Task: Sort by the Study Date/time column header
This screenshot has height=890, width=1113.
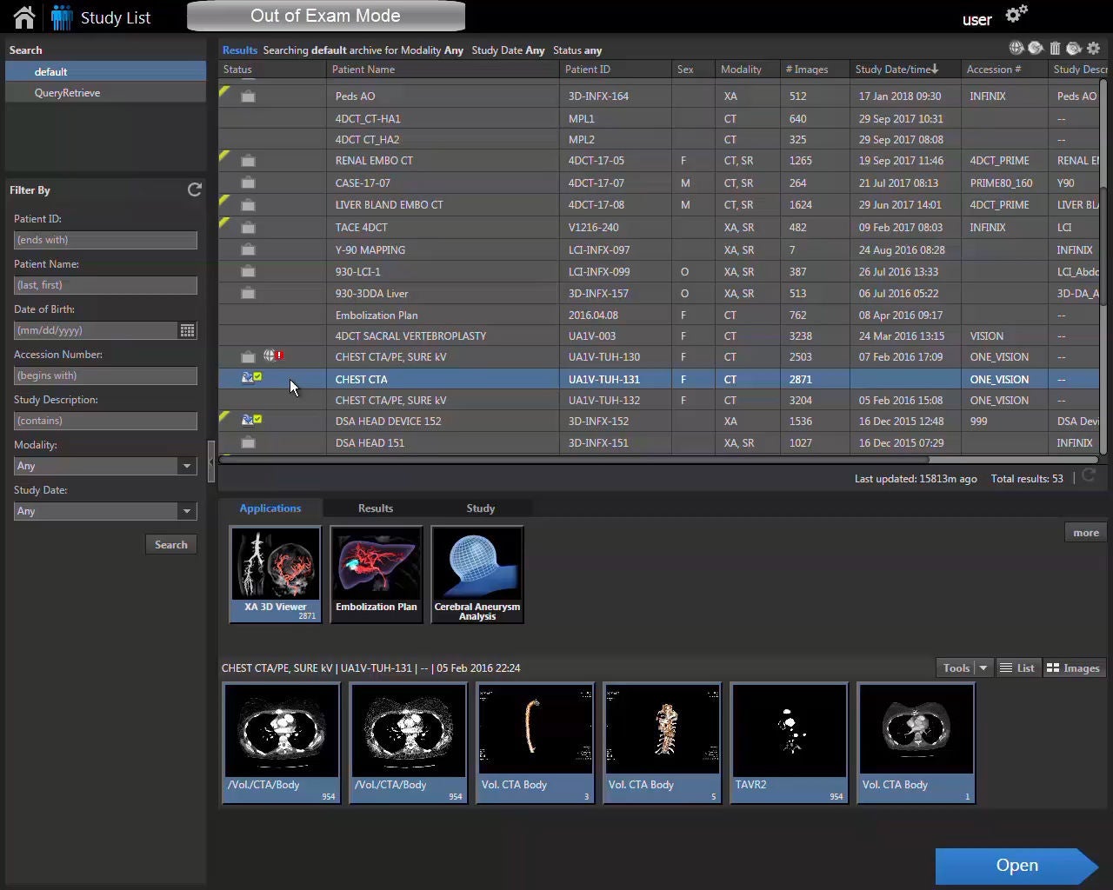Action: click(905, 70)
